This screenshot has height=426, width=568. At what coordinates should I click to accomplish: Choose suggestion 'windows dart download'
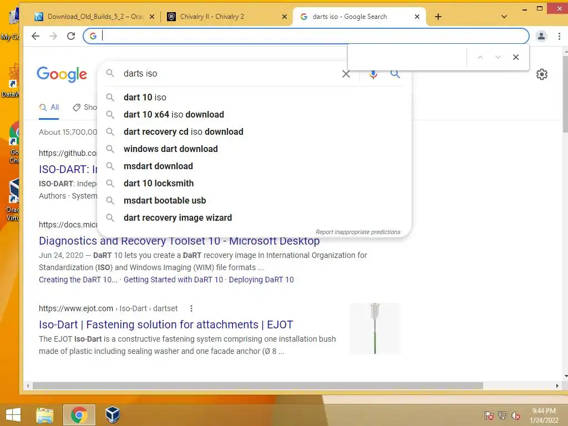[254, 149]
